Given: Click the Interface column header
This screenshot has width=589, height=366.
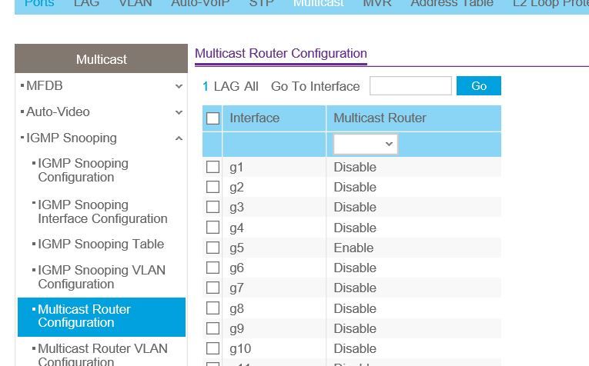Looking at the screenshot, I should [x=255, y=118].
